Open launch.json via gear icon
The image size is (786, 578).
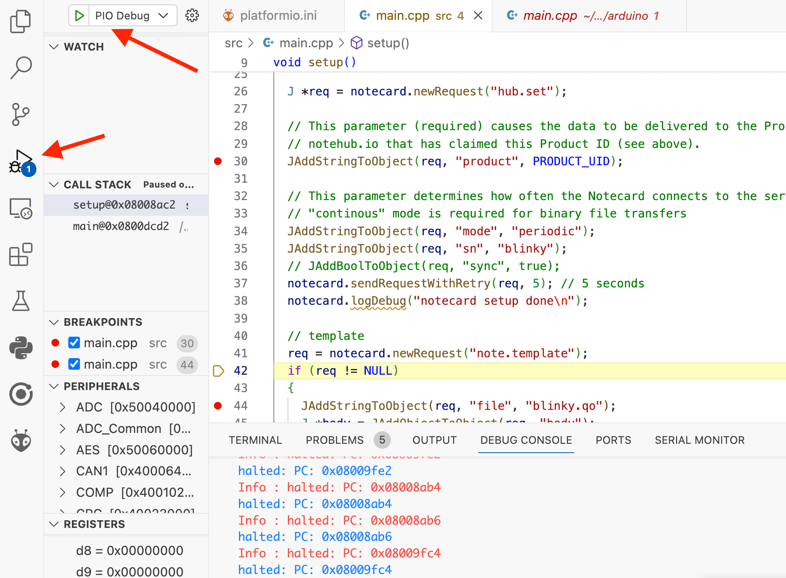coord(192,16)
